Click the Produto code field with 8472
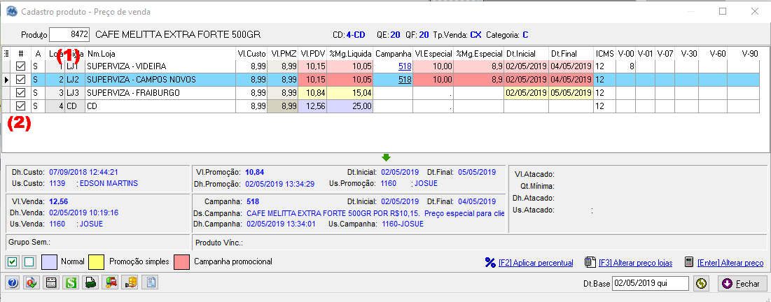The image size is (771, 302). point(70,35)
